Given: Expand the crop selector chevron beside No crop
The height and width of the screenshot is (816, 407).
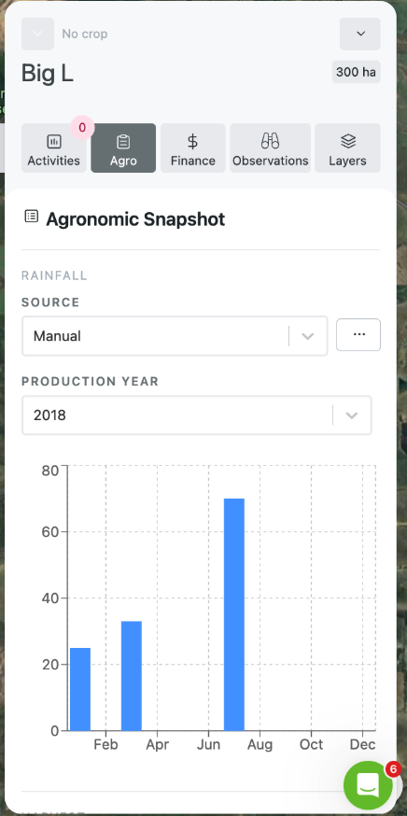Looking at the screenshot, I should point(37,34).
